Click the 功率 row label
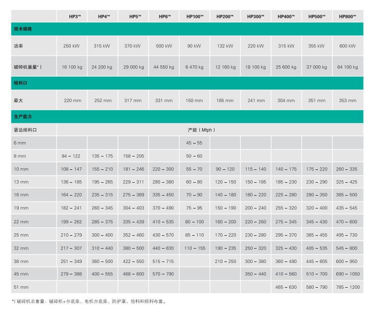This screenshot has width=373, height=312. pos(19,46)
